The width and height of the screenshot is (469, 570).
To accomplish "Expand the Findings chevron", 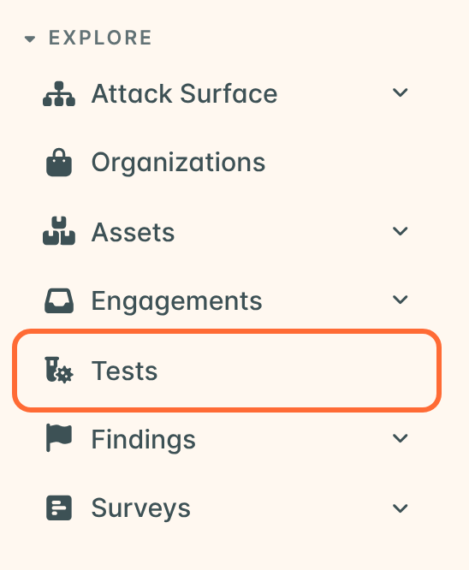I will 401,438.
